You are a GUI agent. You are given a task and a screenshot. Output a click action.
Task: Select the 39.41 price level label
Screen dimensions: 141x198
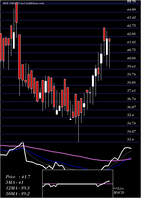131,66
